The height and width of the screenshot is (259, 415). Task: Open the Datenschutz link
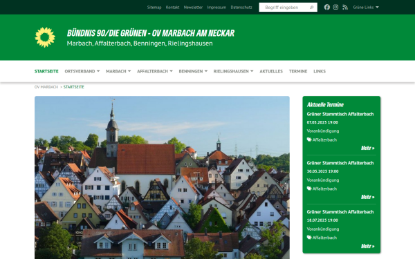click(241, 8)
